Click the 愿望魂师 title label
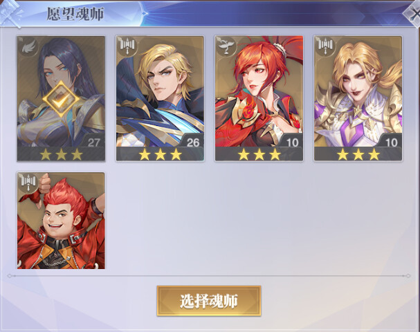 [75, 14]
